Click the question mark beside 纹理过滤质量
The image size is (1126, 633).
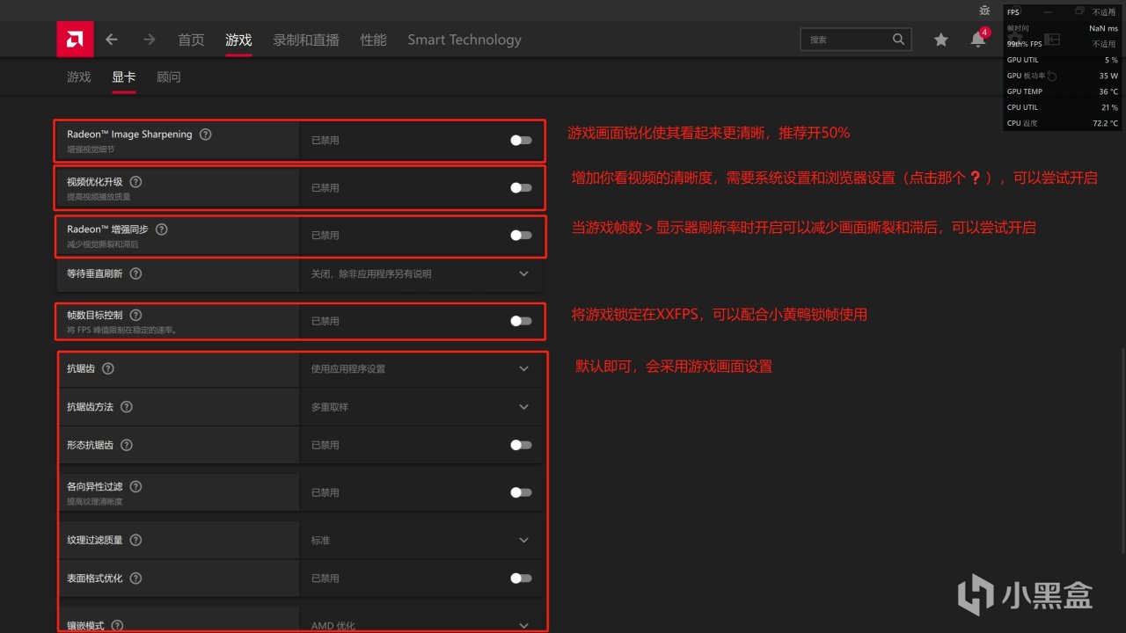click(135, 540)
